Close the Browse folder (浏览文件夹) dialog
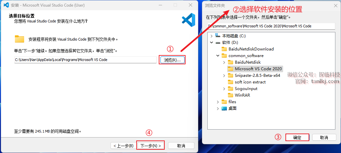The height and width of the screenshot is (153, 341). coord(336,5)
